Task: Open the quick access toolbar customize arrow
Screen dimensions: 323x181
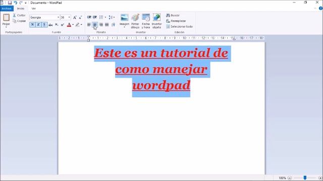Action: coord(26,3)
